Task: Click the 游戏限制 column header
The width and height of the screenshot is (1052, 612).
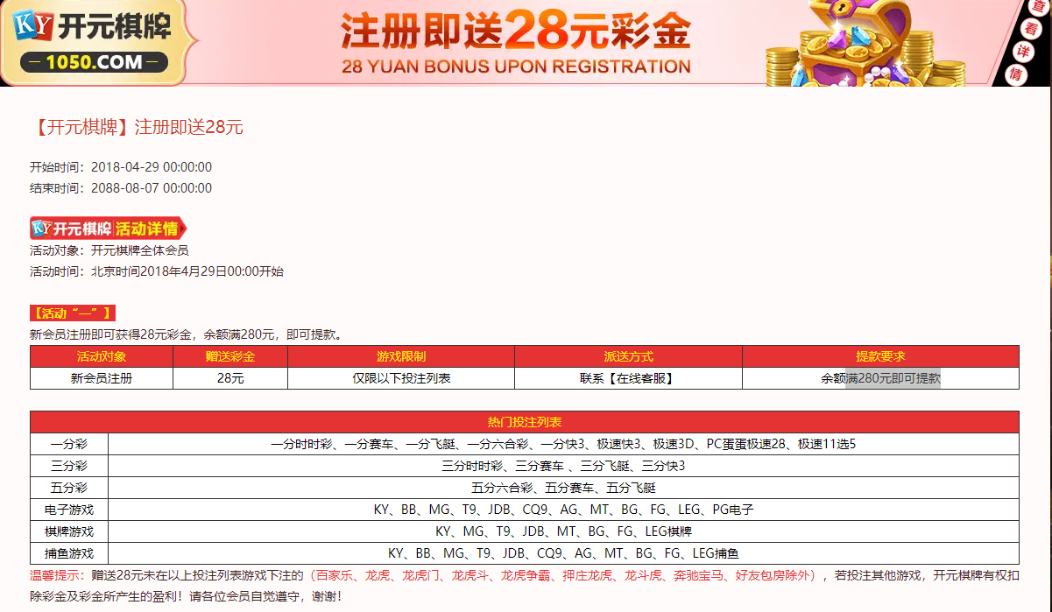Action: [x=401, y=356]
